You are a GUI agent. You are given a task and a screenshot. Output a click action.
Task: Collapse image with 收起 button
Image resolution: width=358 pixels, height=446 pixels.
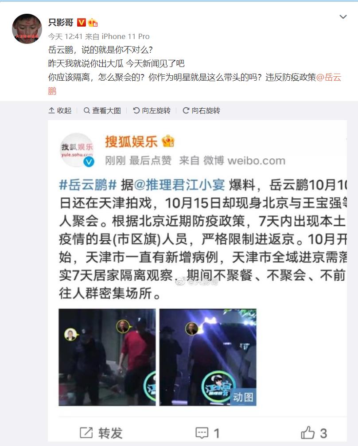(60, 110)
